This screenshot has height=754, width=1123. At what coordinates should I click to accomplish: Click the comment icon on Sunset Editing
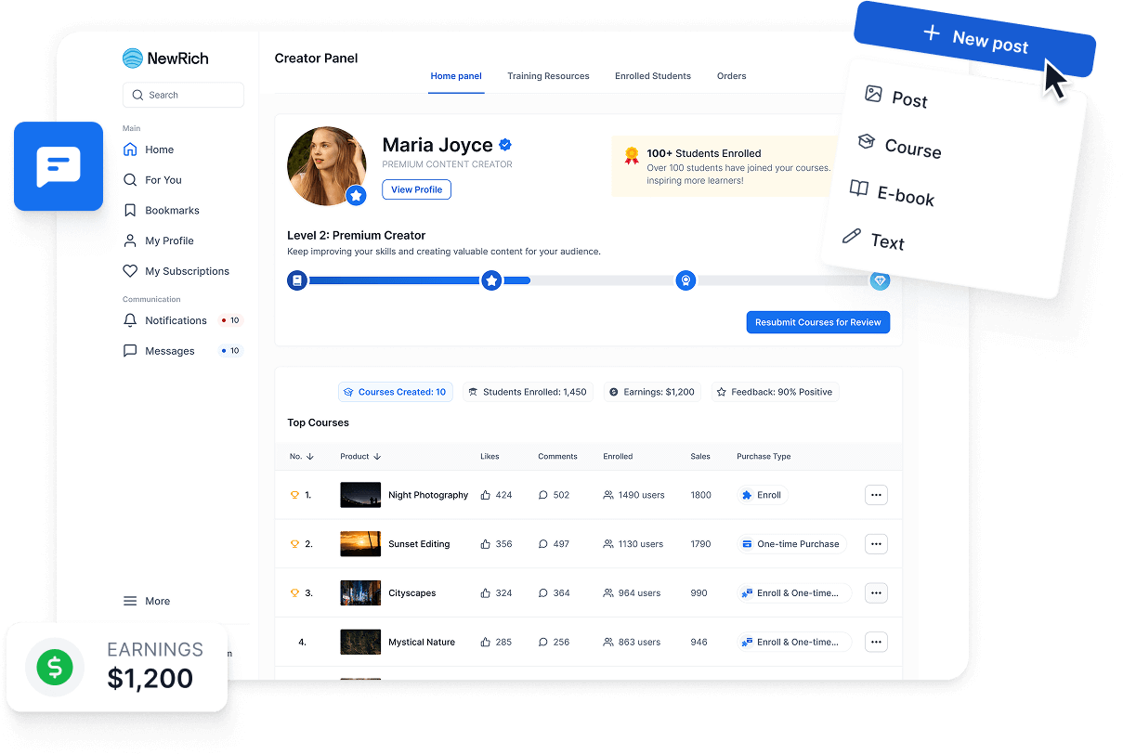point(543,544)
